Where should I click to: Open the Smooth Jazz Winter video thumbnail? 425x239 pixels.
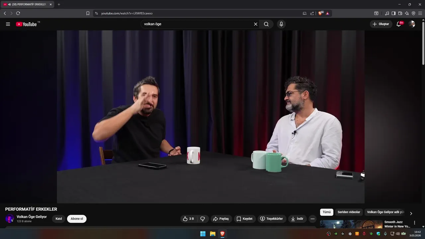coord(351,224)
